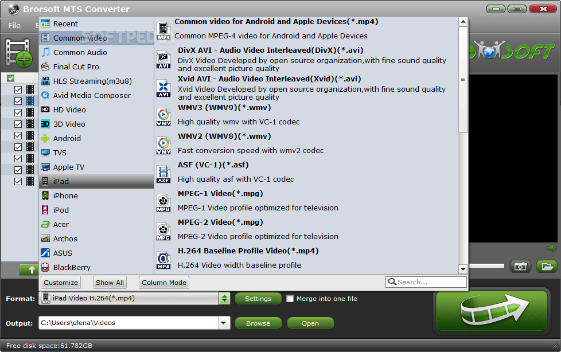
Task: Click the format Search field
Action: [426, 282]
